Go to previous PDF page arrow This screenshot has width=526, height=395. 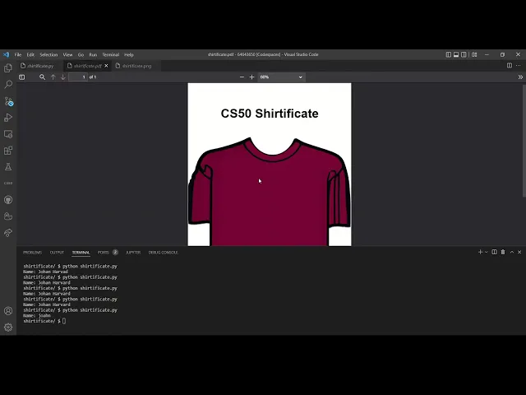53,77
